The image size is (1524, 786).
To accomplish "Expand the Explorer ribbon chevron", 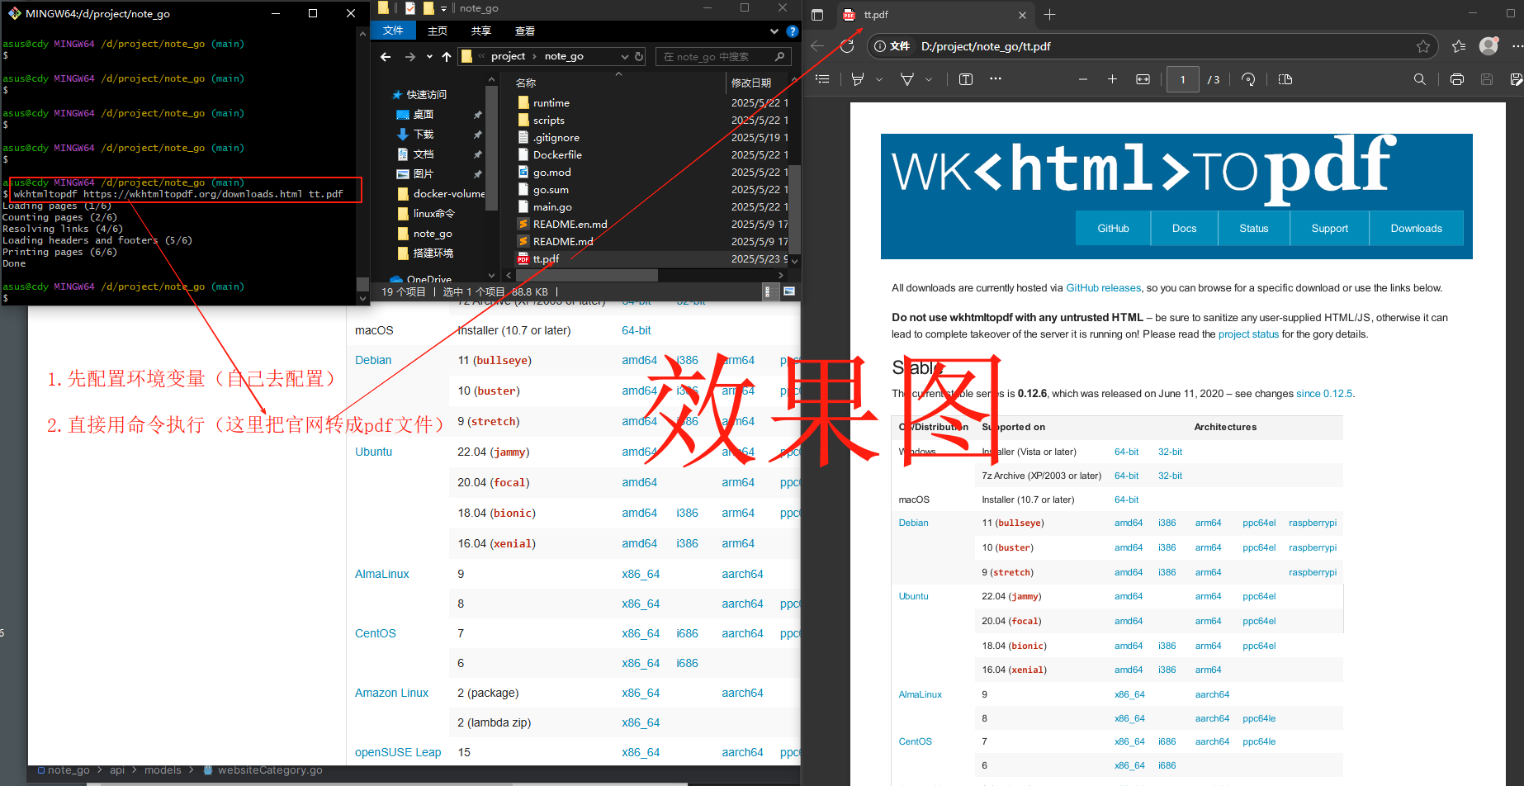I will (774, 31).
